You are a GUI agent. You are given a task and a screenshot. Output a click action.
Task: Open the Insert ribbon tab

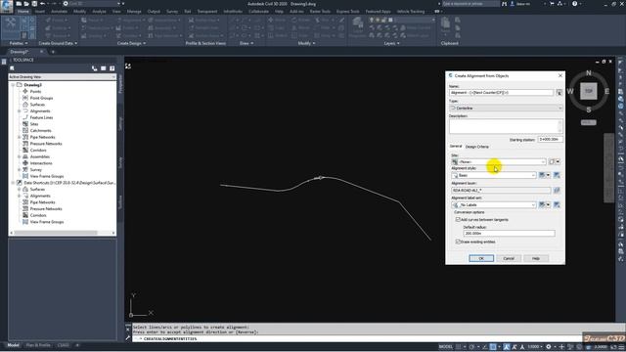pyautogui.click(x=40, y=12)
